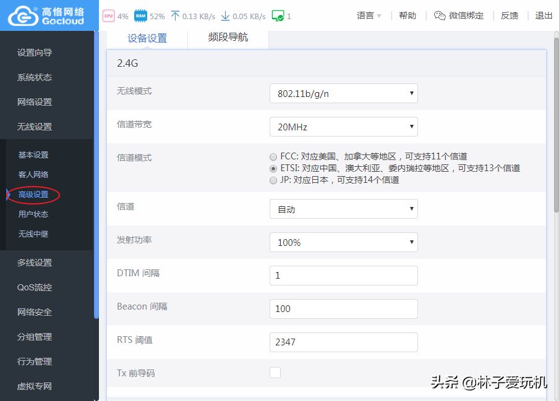The width and height of the screenshot is (559, 401).
Task: Click the RTS 阈值 input field
Action: tap(343, 342)
